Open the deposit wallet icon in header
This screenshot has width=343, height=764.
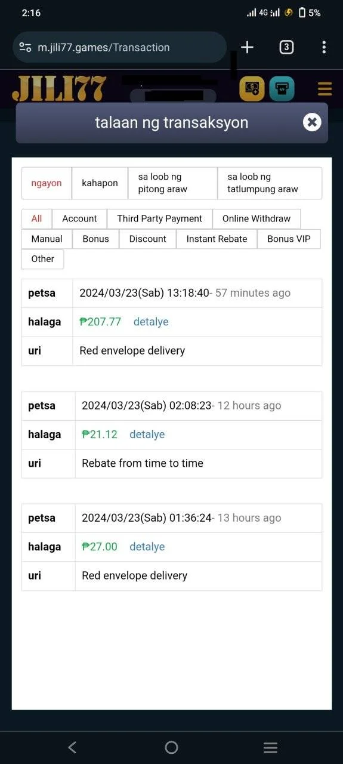[x=252, y=89]
